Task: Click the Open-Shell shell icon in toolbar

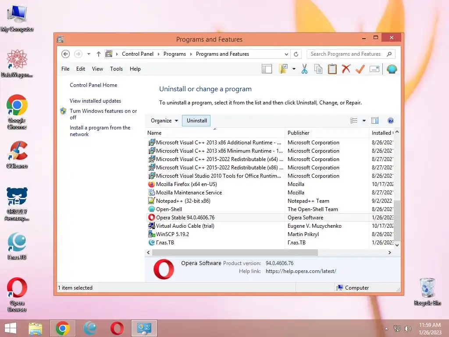Action: (x=392, y=69)
